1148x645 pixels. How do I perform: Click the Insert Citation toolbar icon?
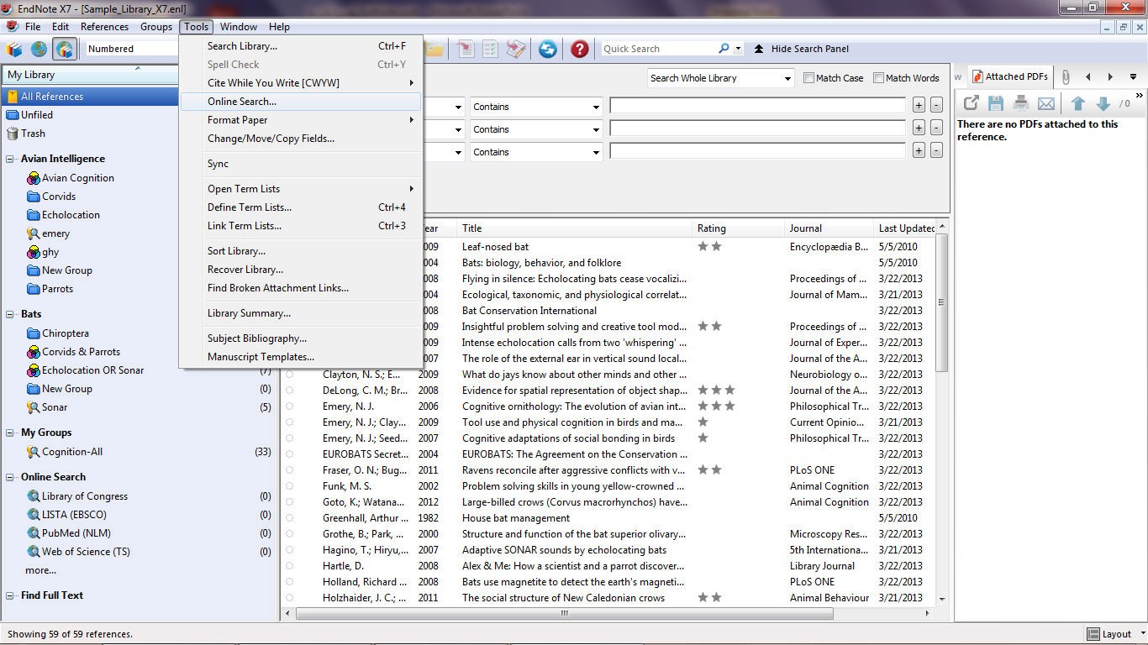point(465,49)
